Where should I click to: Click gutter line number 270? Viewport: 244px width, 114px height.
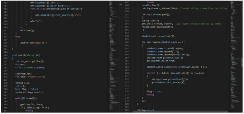click(127, 73)
